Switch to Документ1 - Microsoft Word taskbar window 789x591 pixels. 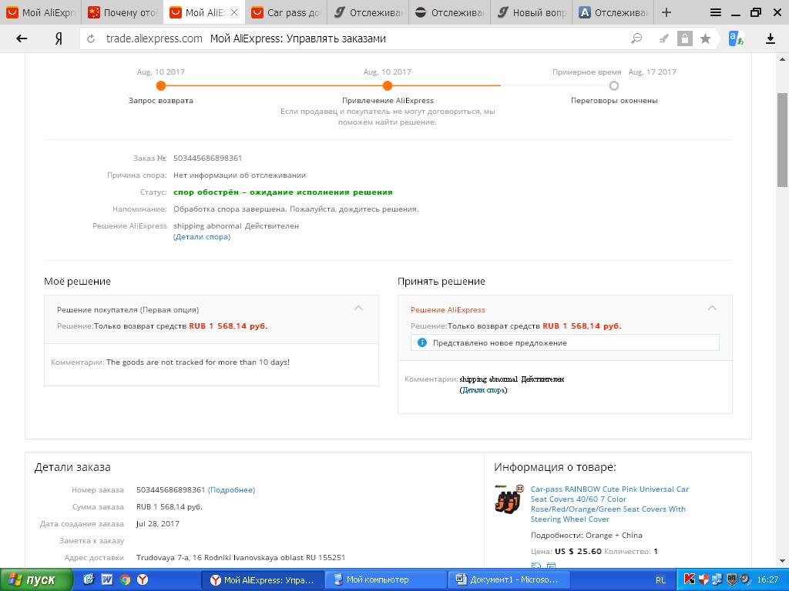coord(509,580)
